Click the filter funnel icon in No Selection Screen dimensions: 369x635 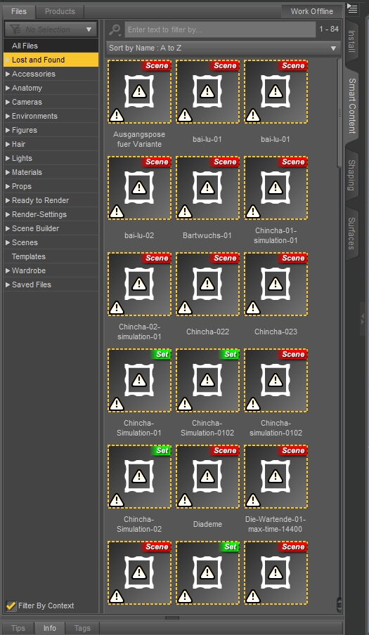(15, 30)
